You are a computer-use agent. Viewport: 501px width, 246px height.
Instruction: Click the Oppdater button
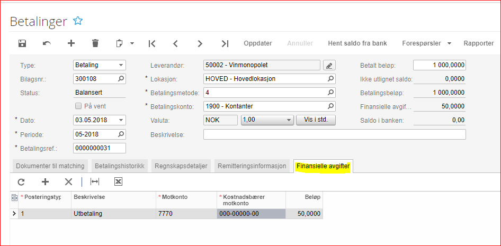(x=258, y=43)
